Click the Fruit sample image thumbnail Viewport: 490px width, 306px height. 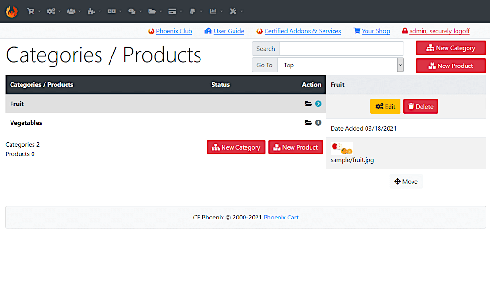[342, 149]
